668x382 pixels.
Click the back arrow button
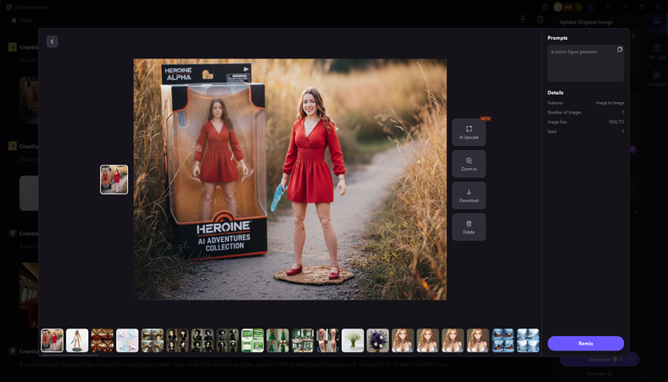click(53, 42)
